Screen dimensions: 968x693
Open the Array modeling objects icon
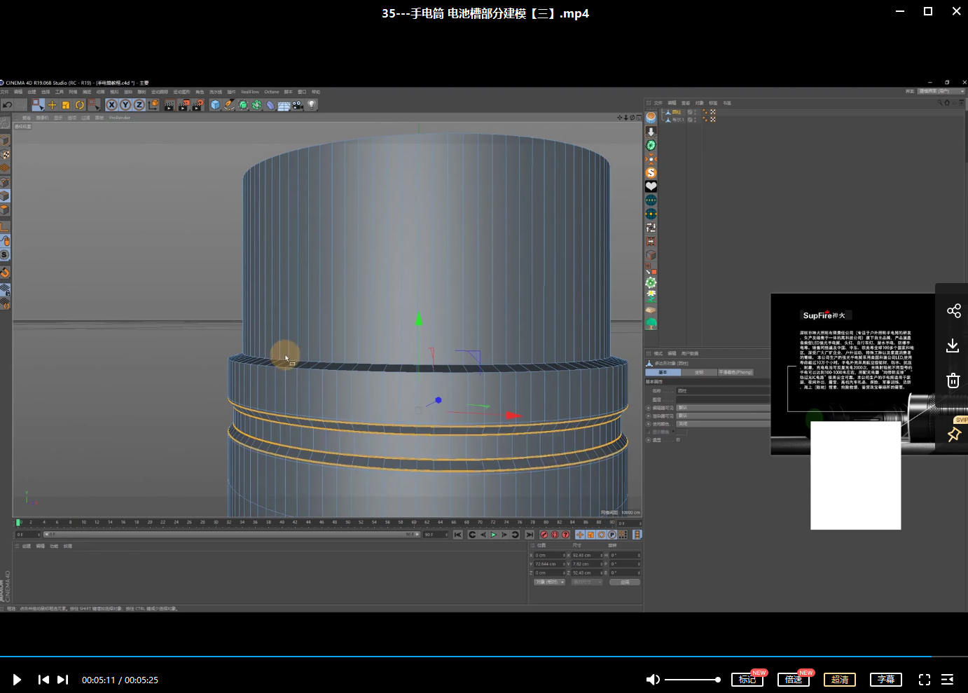coord(256,105)
